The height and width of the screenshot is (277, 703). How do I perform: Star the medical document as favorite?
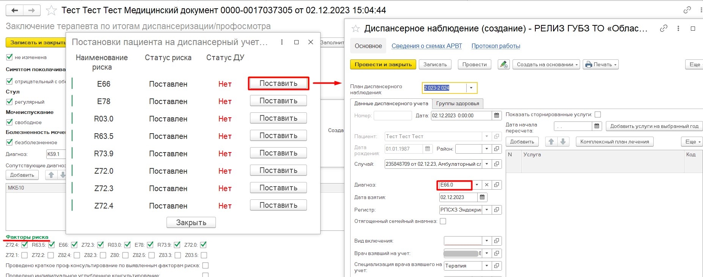[x=51, y=11]
